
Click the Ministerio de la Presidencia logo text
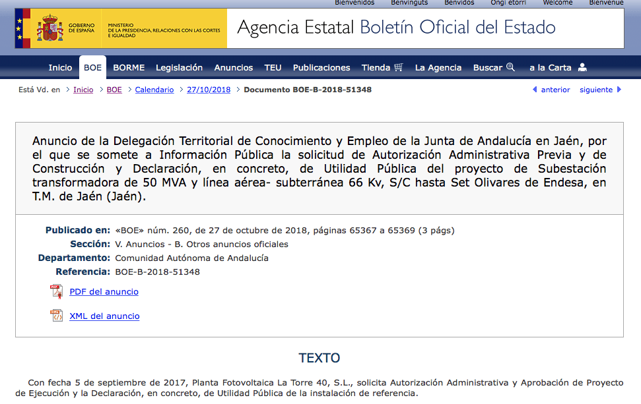point(164,30)
